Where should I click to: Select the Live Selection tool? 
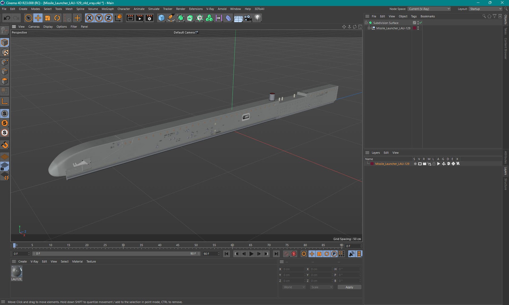[x=28, y=18]
